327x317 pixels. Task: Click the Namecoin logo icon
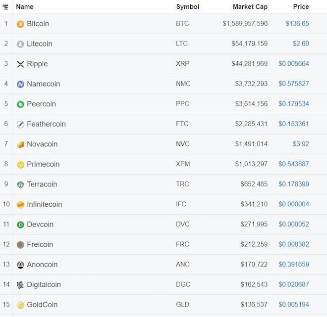coord(20,84)
